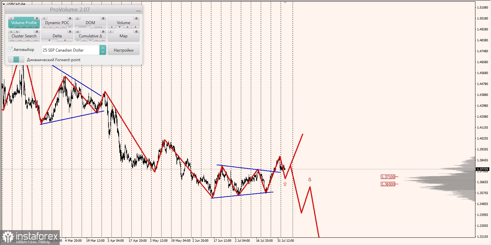
Task: Click the 31 Jul 12:00 time axis label
Action: pyautogui.click(x=286, y=241)
